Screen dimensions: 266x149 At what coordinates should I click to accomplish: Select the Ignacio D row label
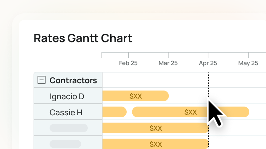click(x=67, y=96)
